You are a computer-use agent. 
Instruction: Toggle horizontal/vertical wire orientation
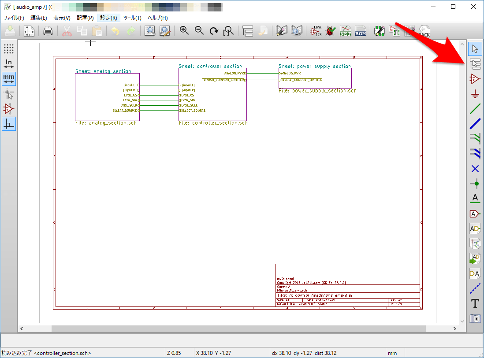(9, 124)
